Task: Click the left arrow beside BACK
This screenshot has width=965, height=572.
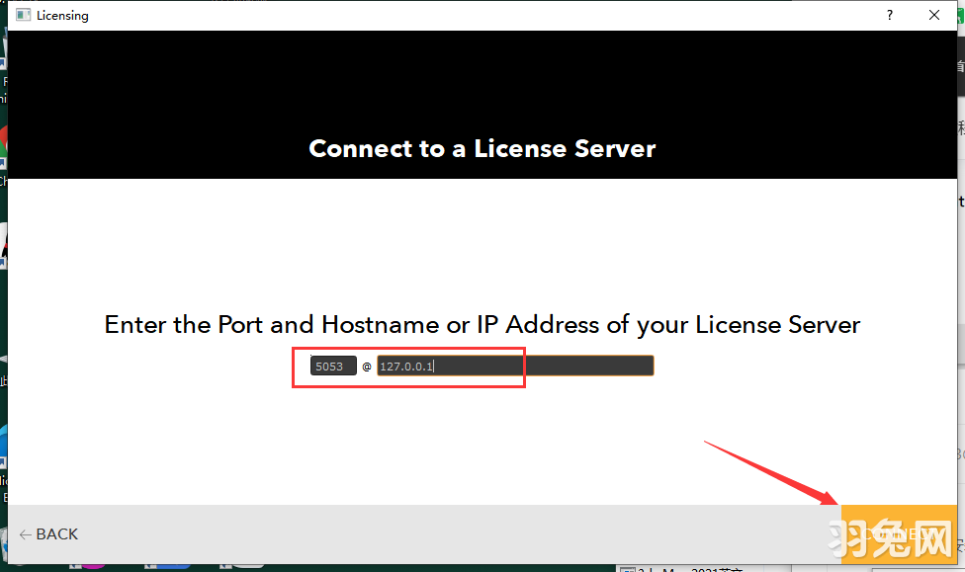Action: coord(25,534)
